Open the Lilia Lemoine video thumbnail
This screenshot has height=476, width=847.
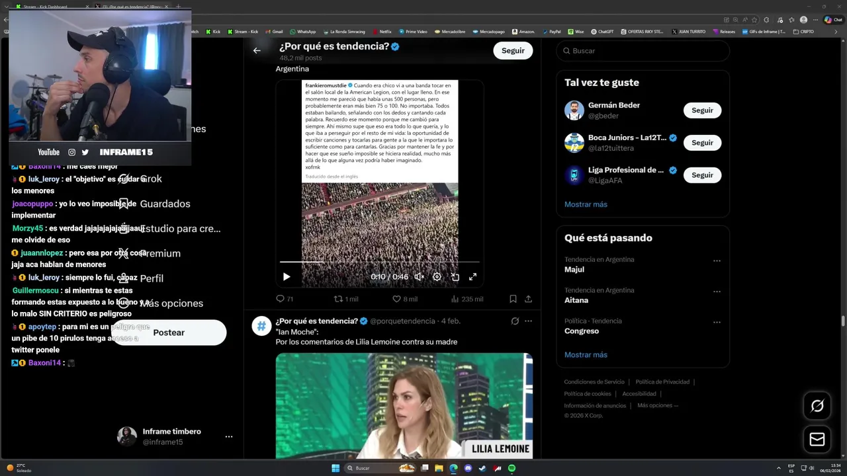[404, 406]
